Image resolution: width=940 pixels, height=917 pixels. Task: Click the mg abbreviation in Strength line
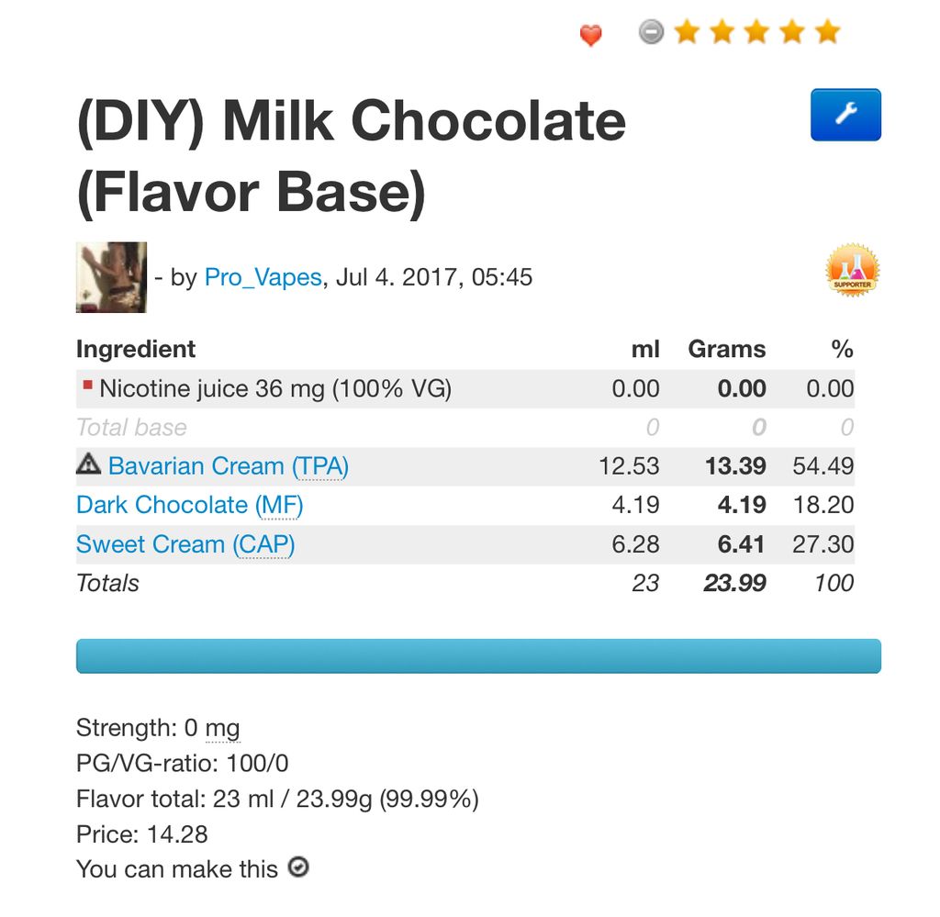click(222, 729)
